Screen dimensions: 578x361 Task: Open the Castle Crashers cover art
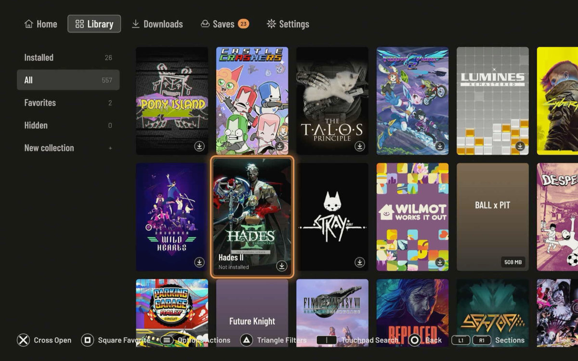click(252, 101)
